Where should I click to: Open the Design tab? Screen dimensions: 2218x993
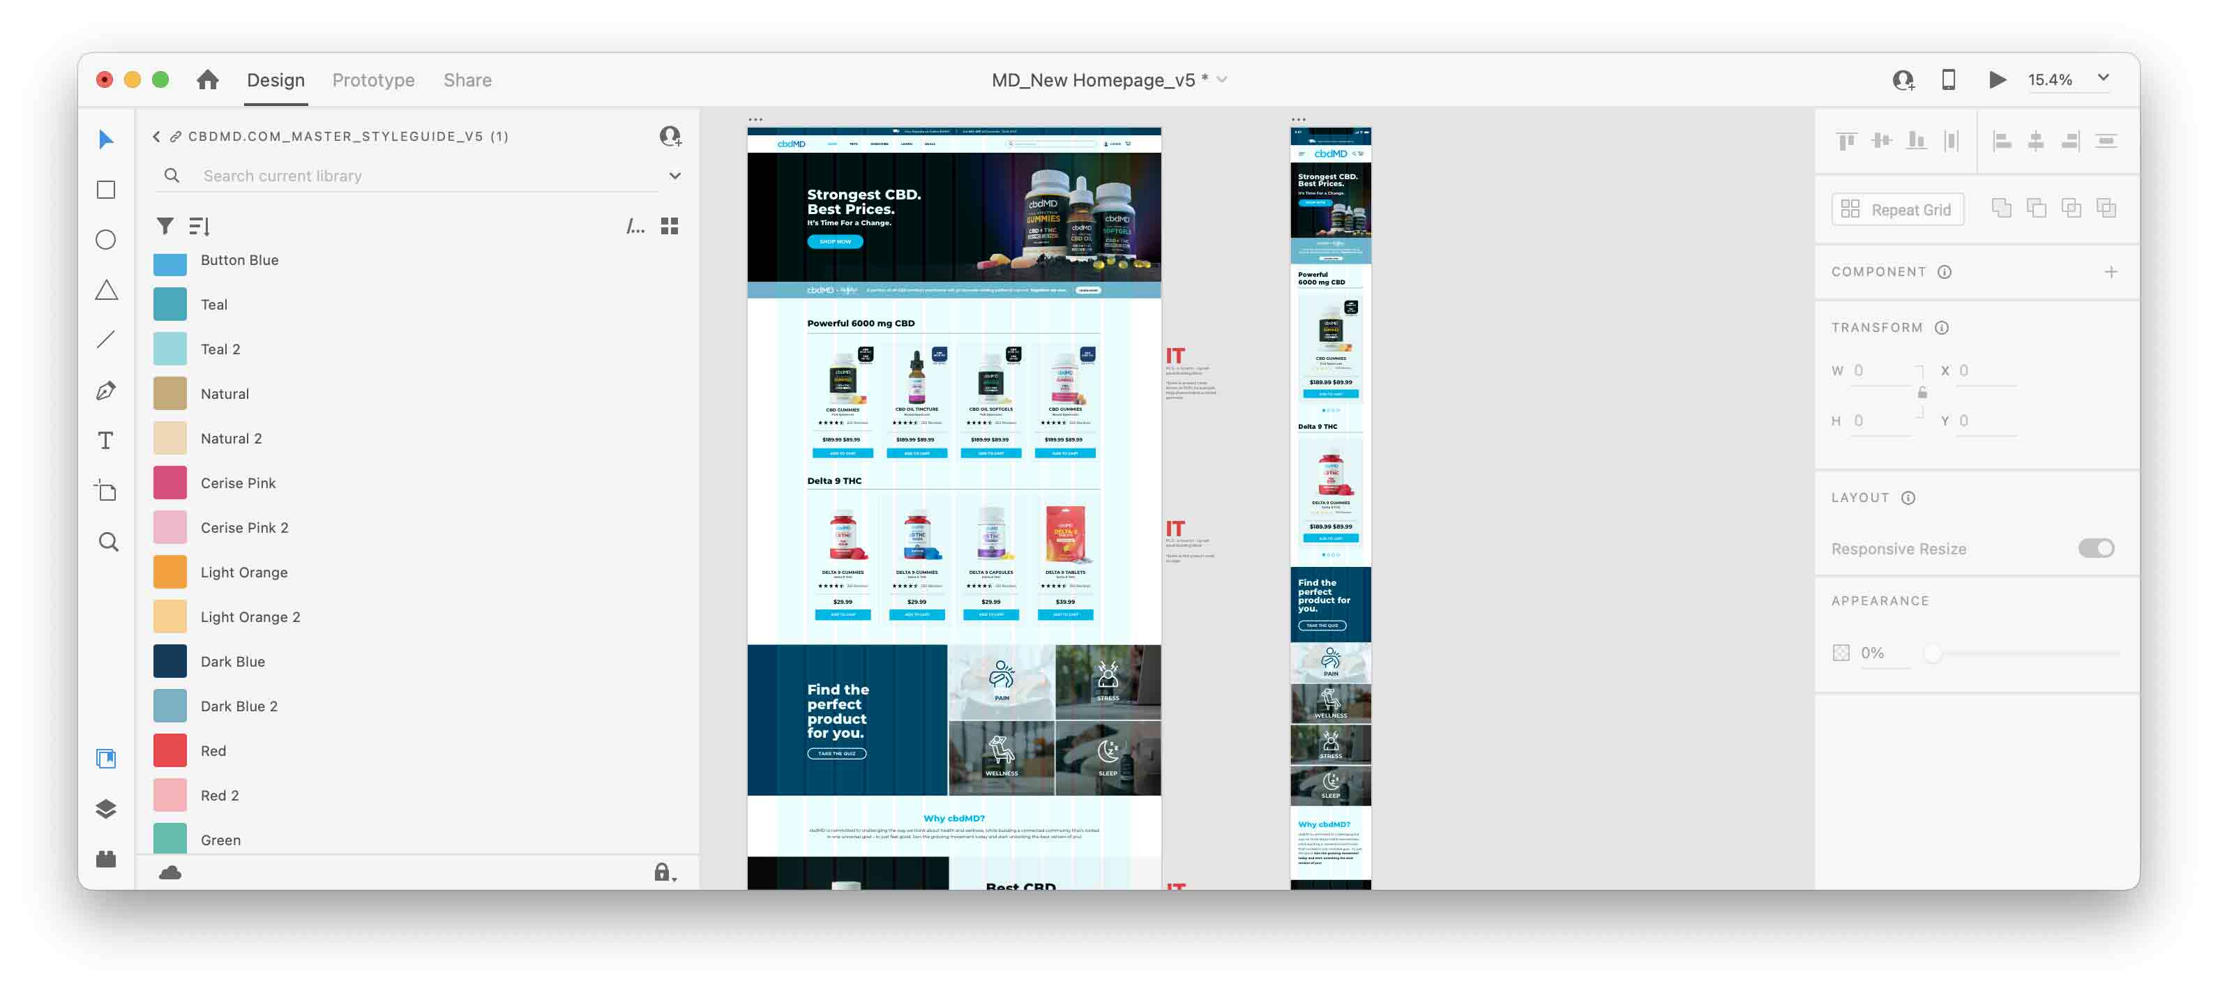pos(276,80)
